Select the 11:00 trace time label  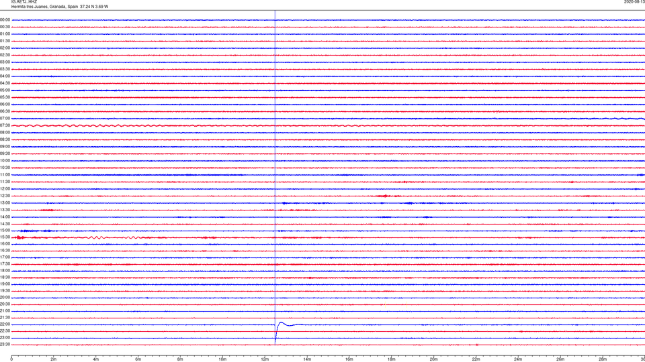(5, 175)
